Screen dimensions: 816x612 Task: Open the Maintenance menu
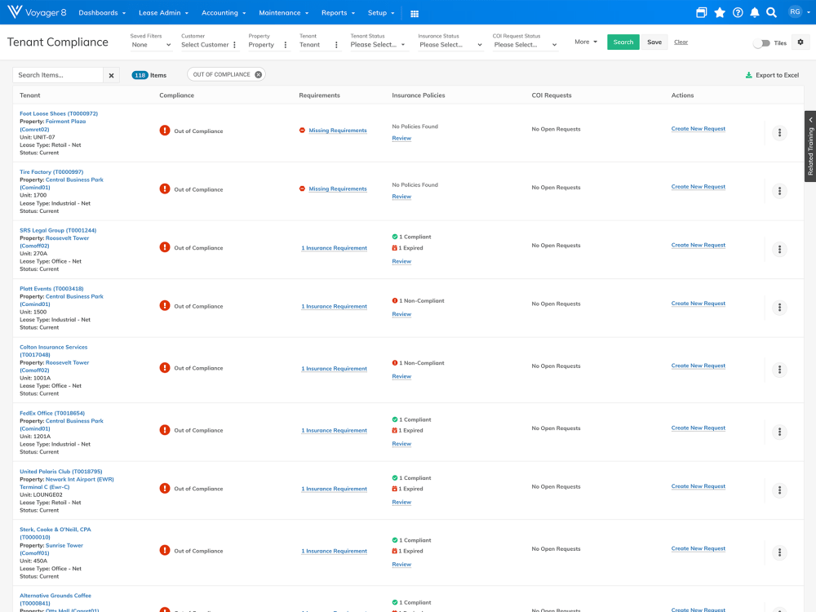283,13
